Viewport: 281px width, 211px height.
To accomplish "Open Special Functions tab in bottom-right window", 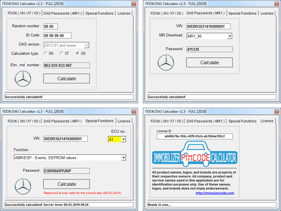I will point(242,121).
